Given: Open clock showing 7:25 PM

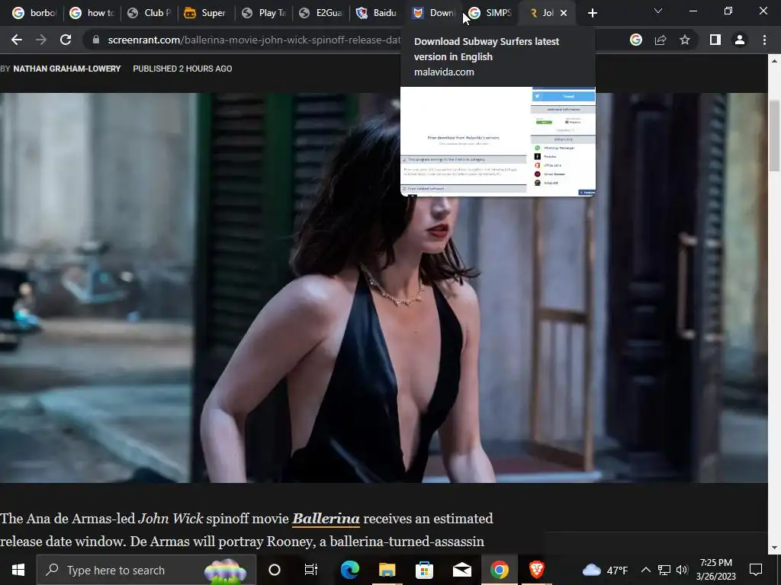Looking at the screenshot, I should pos(715,570).
